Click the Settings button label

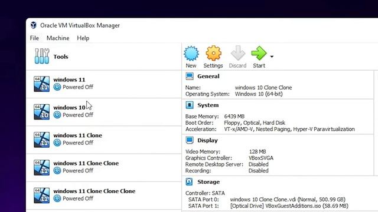click(x=213, y=65)
